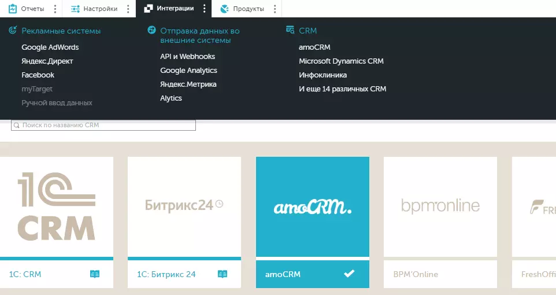The width and height of the screenshot is (556, 295).
Task: Open Google Analytics item
Action: pyautogui.click(x=188, y=71)
